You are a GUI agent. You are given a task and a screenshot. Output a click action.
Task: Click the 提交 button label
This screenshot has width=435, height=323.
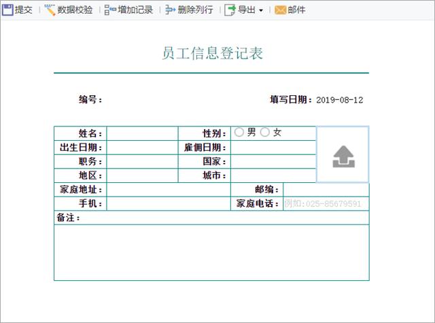(x=24, y=10)
